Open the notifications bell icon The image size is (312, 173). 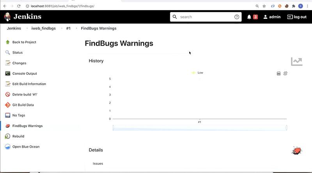(249, 17)
